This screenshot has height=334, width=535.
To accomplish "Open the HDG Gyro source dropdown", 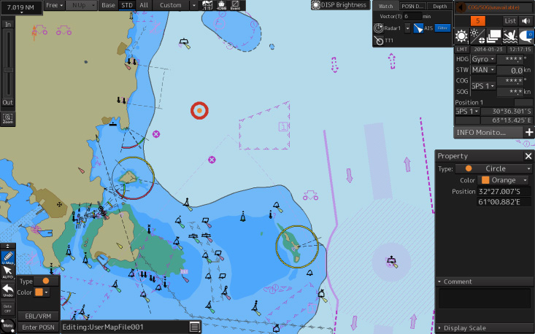I will (x=483, y=59).
